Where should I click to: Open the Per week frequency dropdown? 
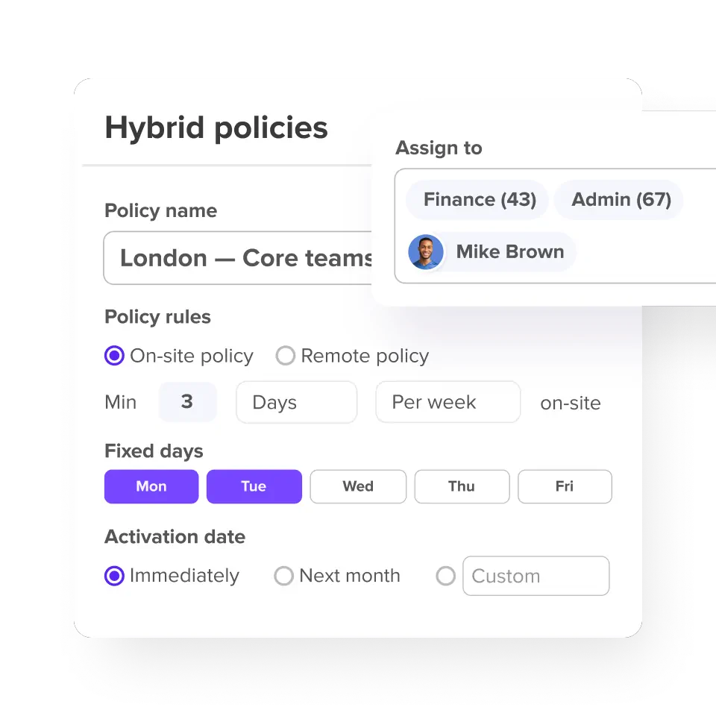pyautogui.click(x=448, y=402)
